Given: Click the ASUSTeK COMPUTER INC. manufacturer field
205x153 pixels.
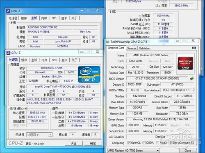Looking at the screenshot, I should pyautogui.click(x=62, y=27).
